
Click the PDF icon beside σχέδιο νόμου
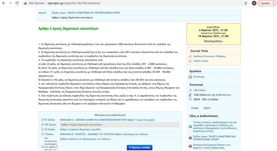[191, 61]
